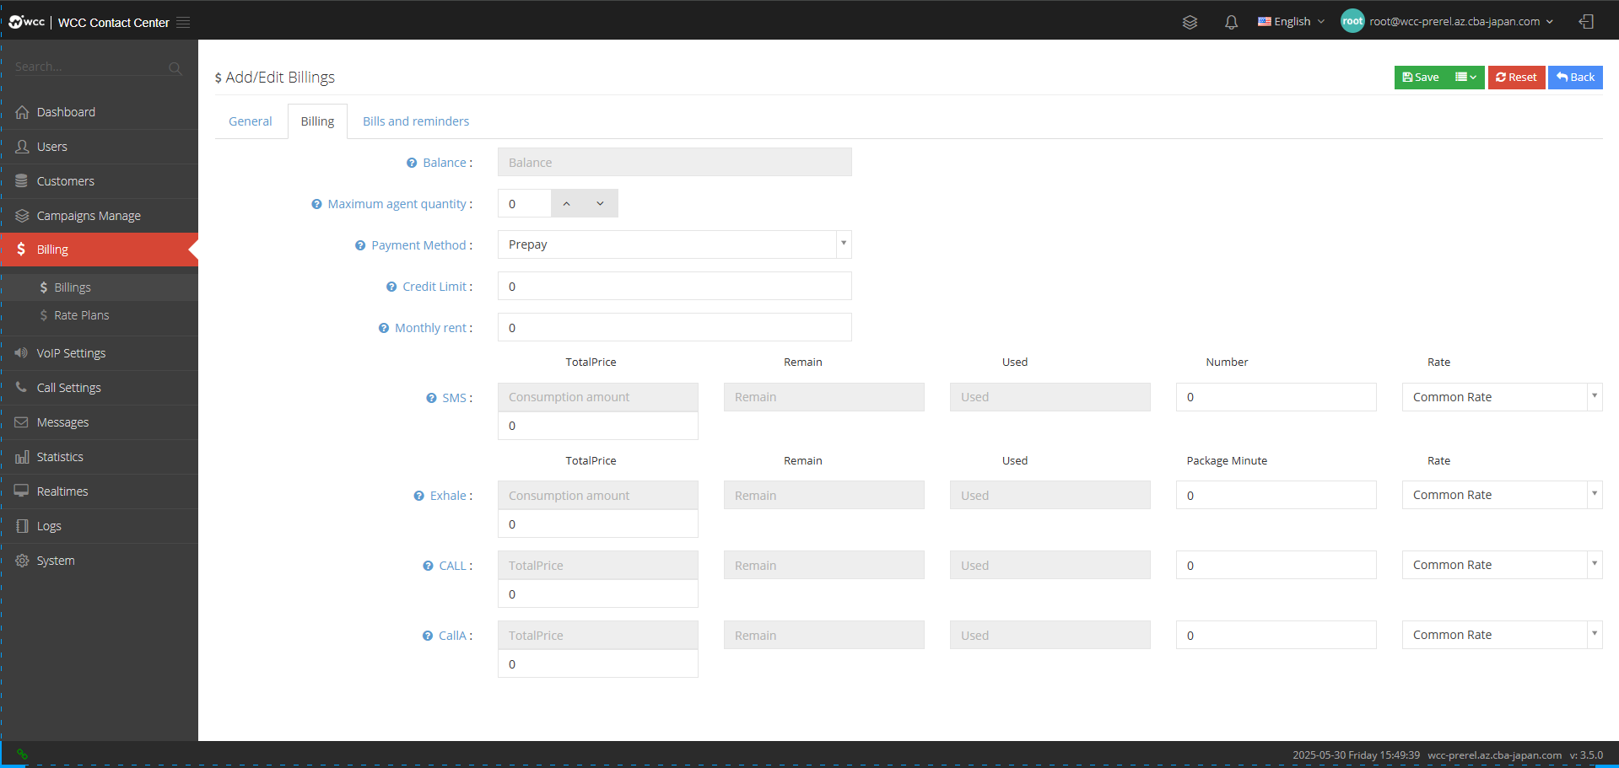Expand the Save options dropdown arrow

pos(1466,78)
